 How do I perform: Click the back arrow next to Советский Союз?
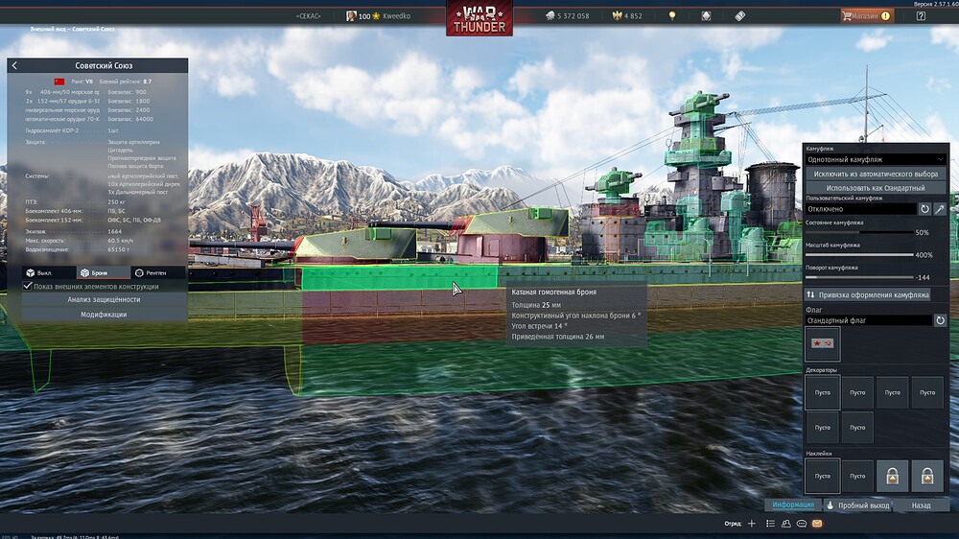click(14, 65)
